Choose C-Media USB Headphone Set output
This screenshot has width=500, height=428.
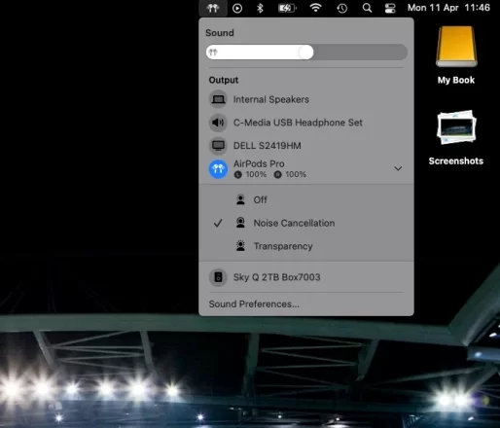[306, 123]
